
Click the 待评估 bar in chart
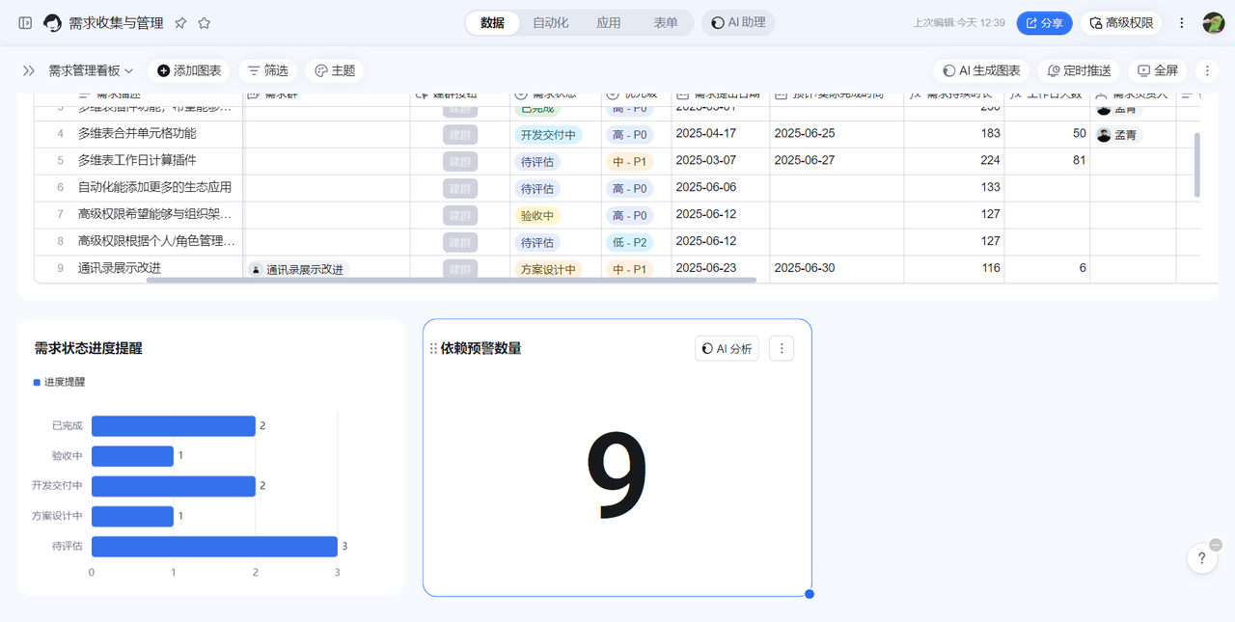214,547
